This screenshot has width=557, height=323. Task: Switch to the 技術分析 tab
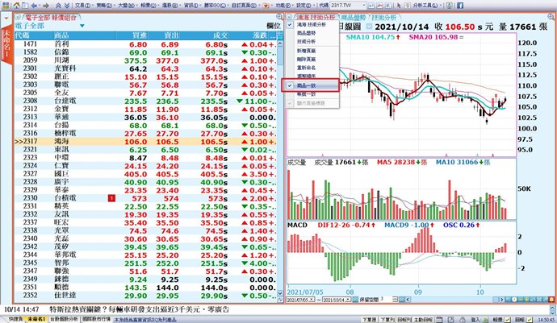[384, 17]
